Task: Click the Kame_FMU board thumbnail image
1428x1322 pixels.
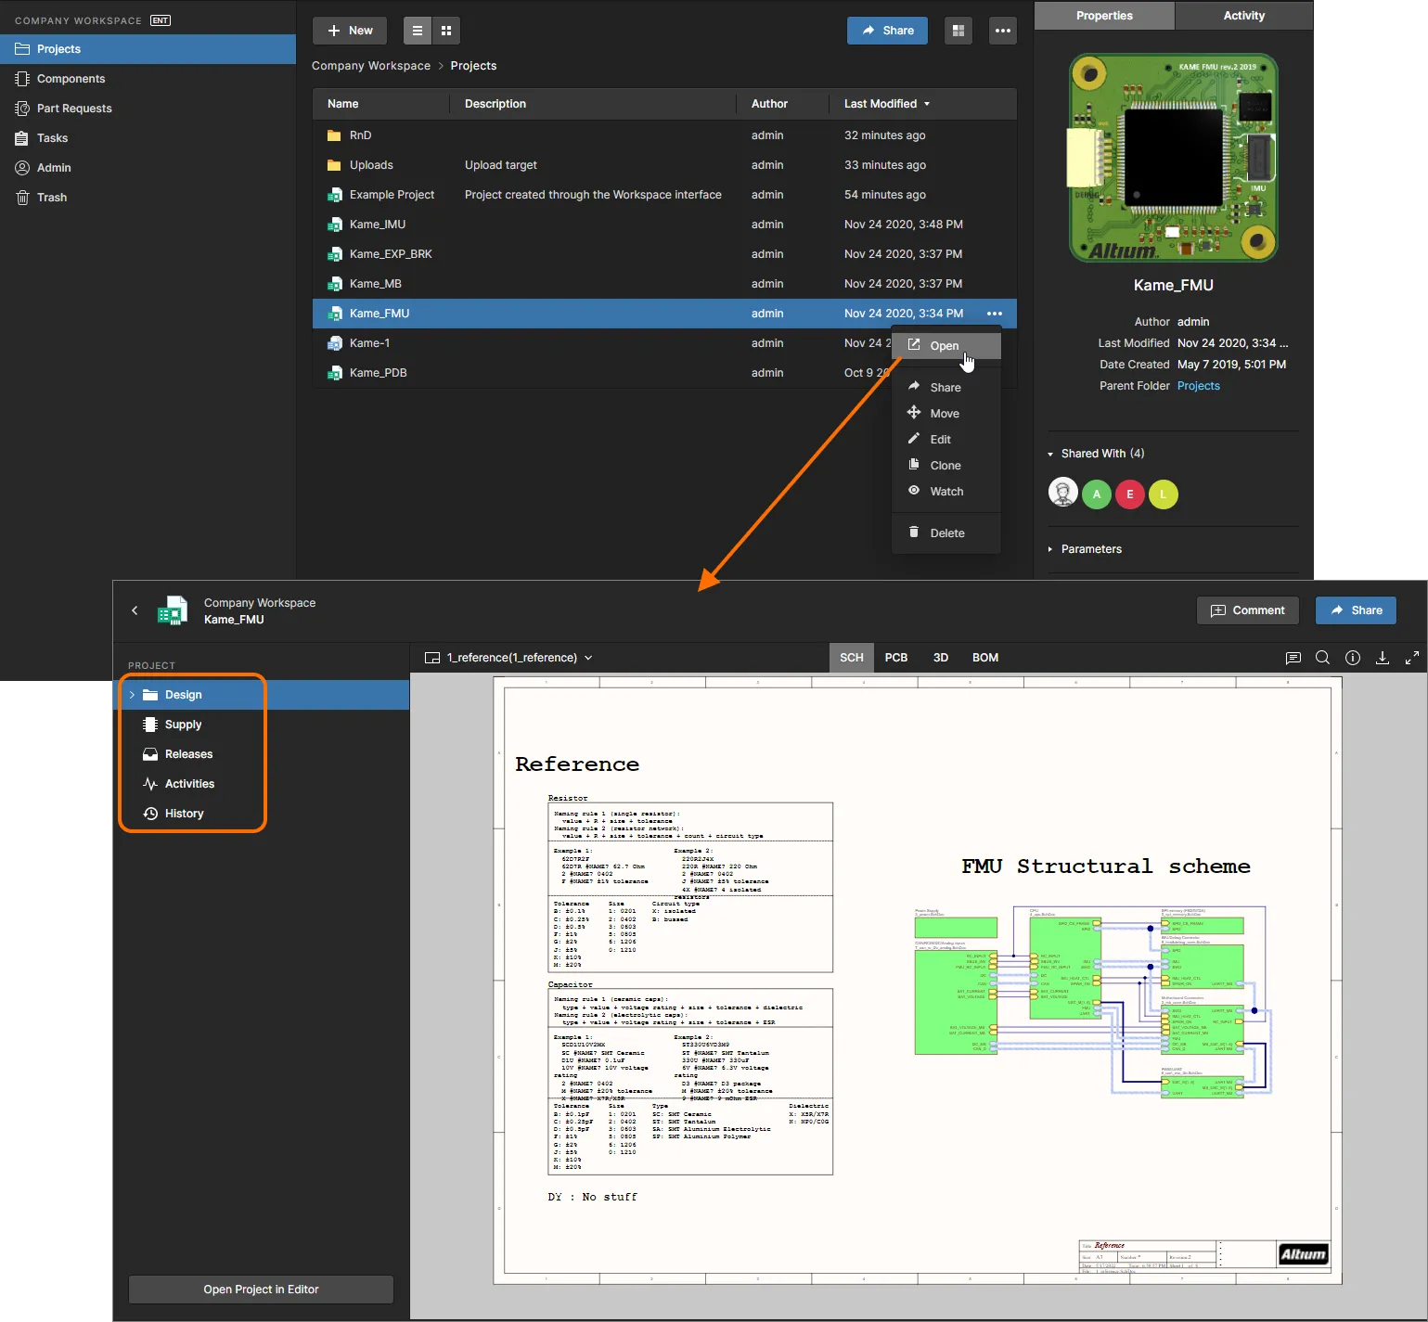Action: coord(1174,158)
